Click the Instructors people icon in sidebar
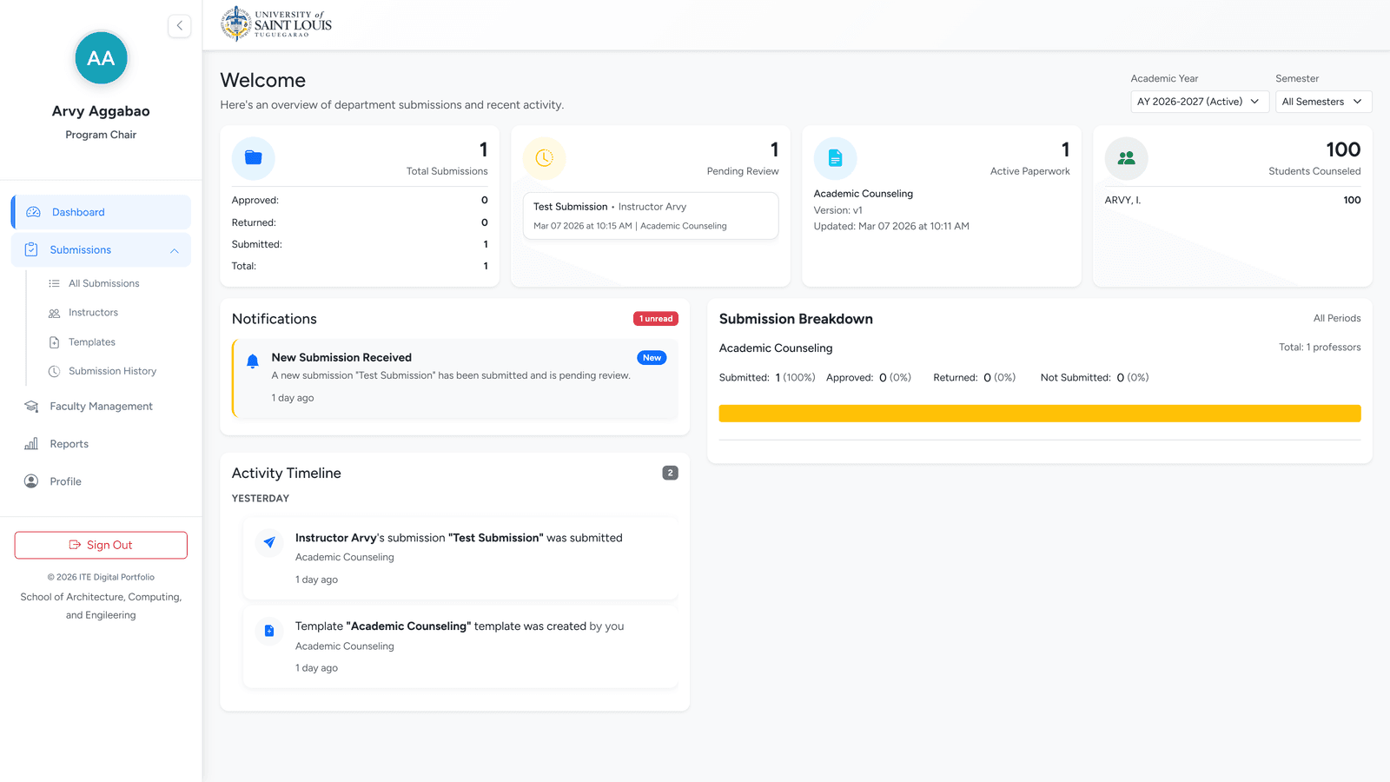The width and height of the screenshot is (1390, 782). (54, 313)
